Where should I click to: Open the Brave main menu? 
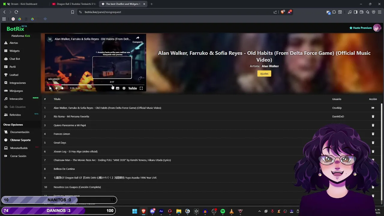click(379, 12)
